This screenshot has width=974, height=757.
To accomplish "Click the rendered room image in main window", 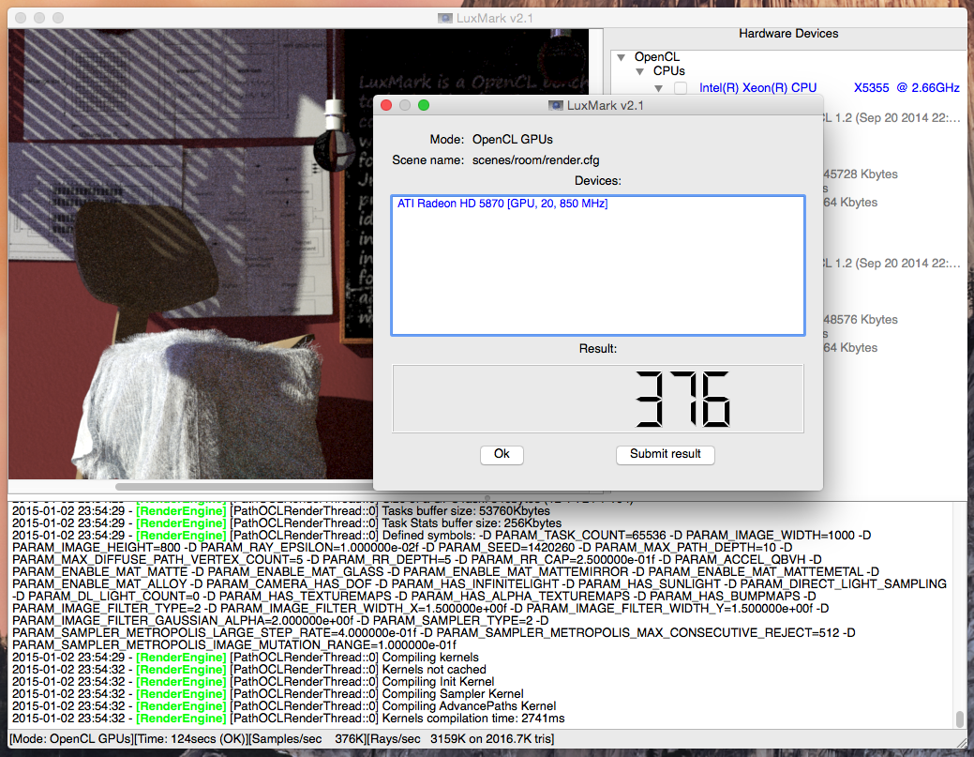I will point(190,255).
